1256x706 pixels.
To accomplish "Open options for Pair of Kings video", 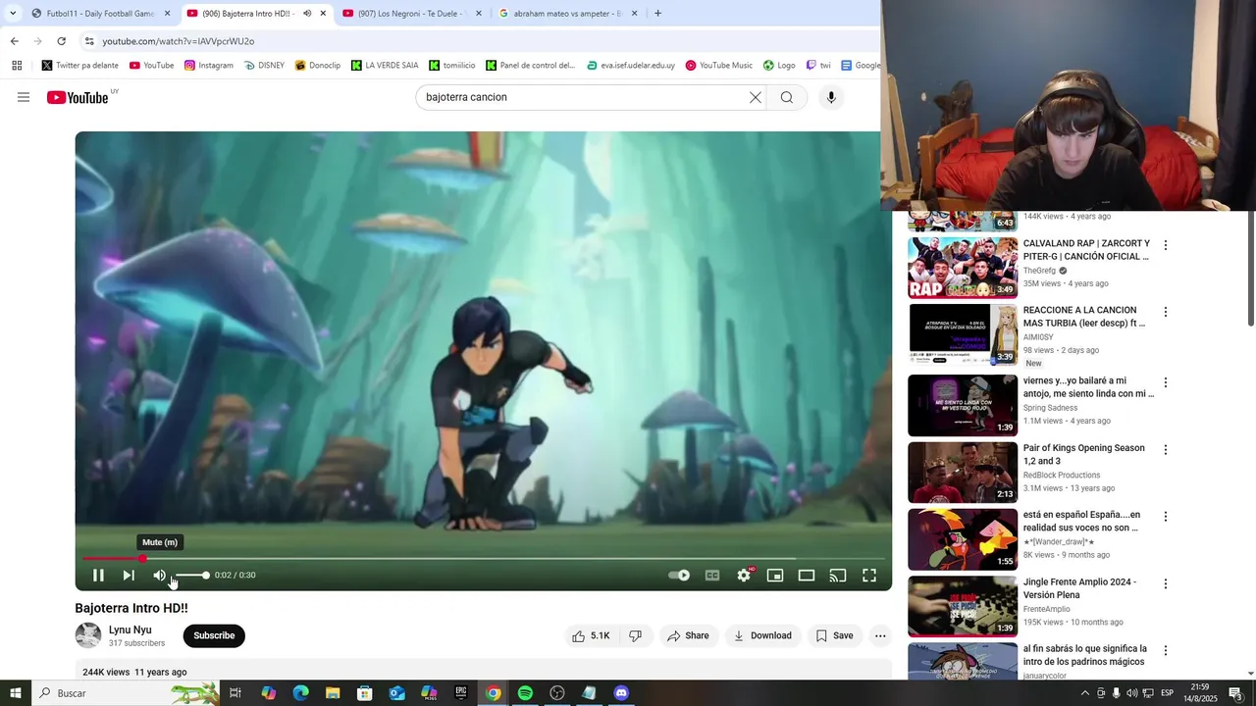I will coord(1166,450).
